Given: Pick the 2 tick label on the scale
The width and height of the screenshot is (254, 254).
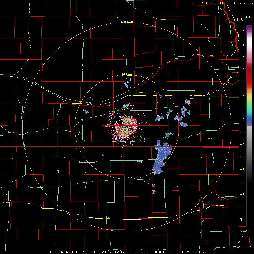Looking at the screenshot, I should [x=244, y=95].
